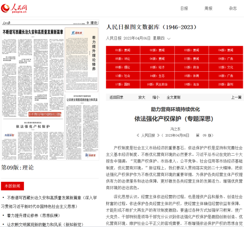244x227 pixels.
Task: Click 返回目录 to return to index
Action: click(x=116, y=97)
